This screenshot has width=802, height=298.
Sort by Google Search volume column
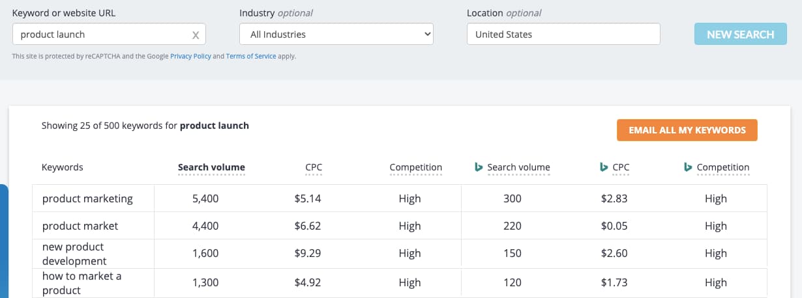pos(211,167)
